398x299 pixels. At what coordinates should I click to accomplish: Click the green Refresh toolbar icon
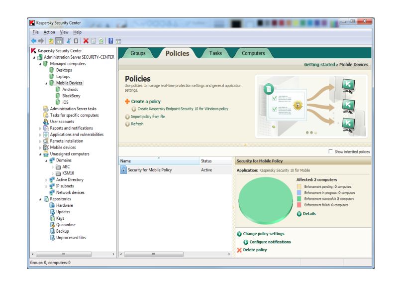[101, 41]
